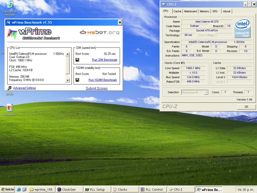Click the Memory: 256 MB line in CPU List
Screen dimensions: 257x193
click(19, 77)
